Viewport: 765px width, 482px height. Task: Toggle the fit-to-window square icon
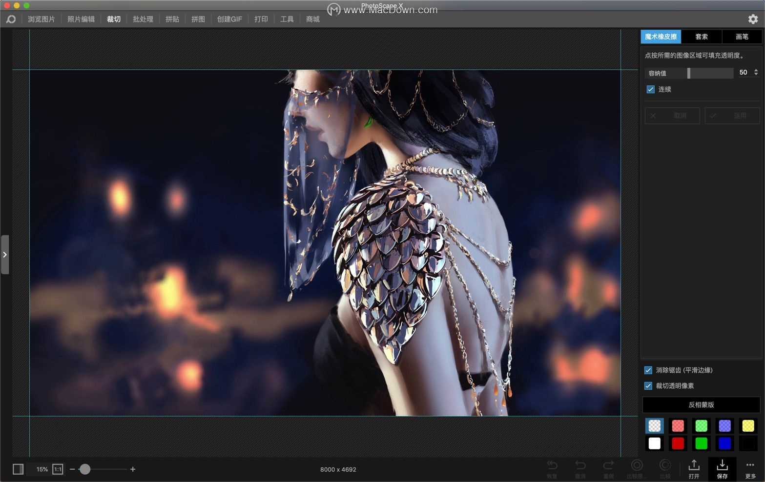(x=18, y=469)
